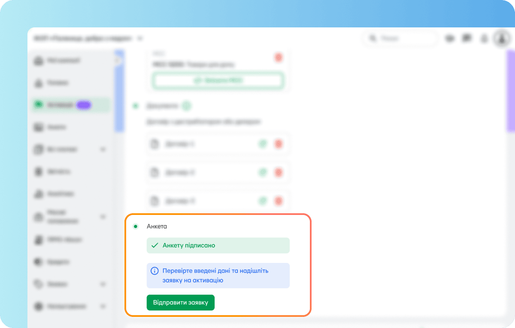Open notifications bell icon in header

[x=484, y=39]
